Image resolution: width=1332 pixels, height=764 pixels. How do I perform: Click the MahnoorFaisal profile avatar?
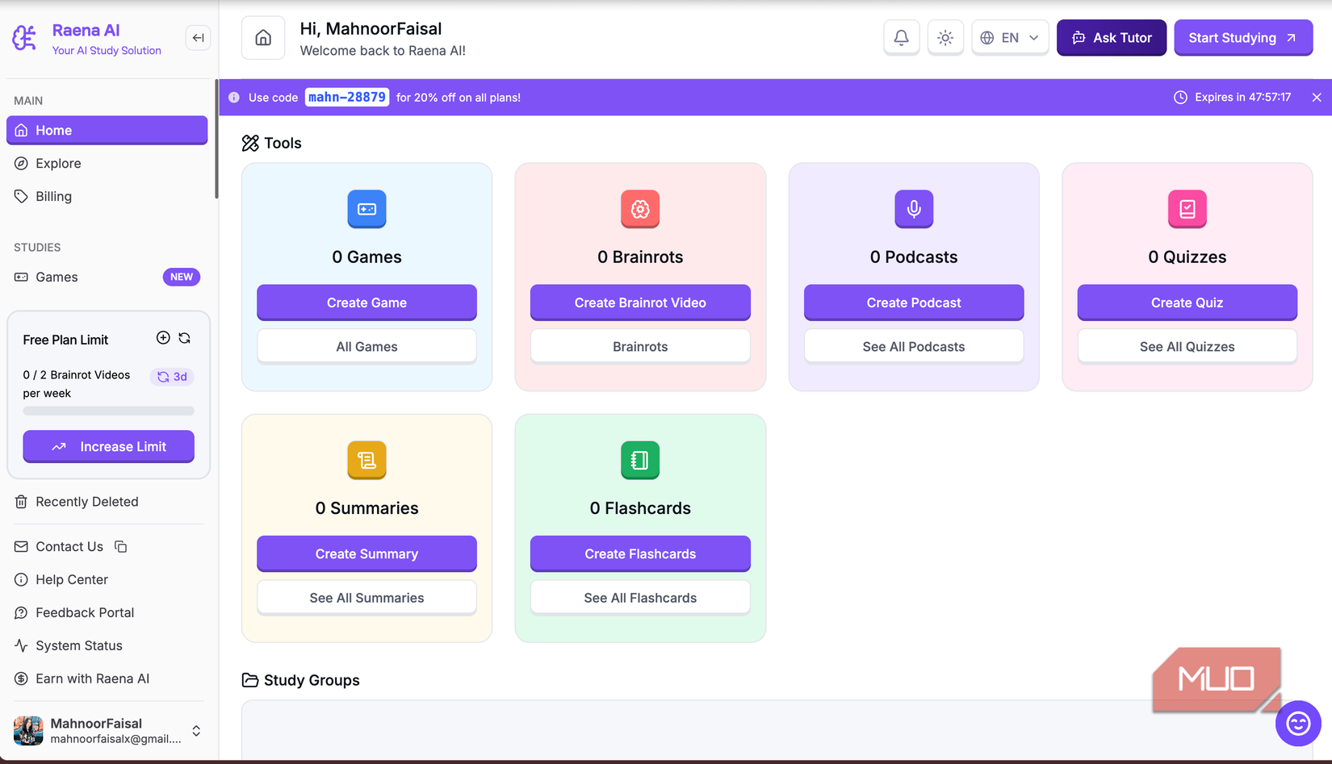point(28,731)
